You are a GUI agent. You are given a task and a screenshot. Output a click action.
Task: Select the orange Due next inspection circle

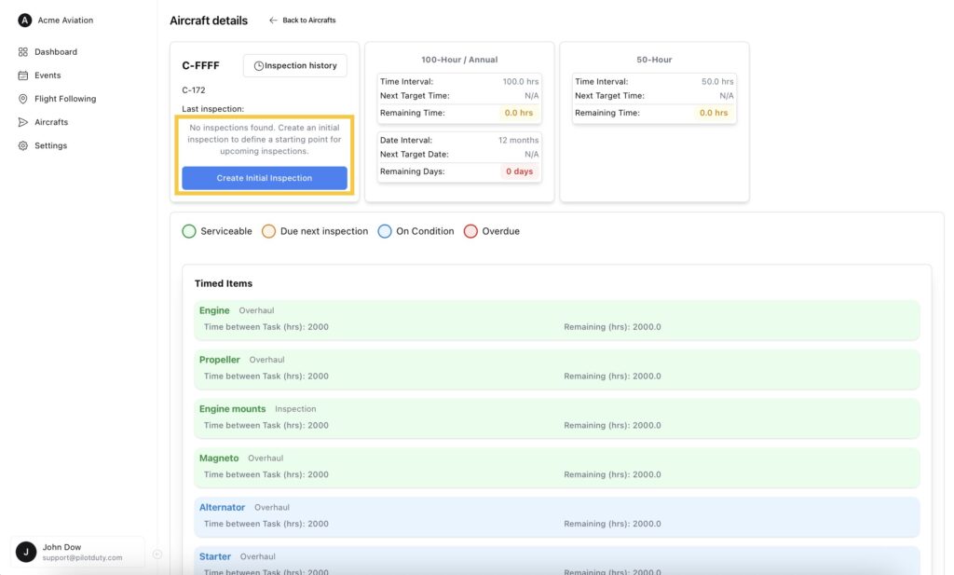coord(268,231)
